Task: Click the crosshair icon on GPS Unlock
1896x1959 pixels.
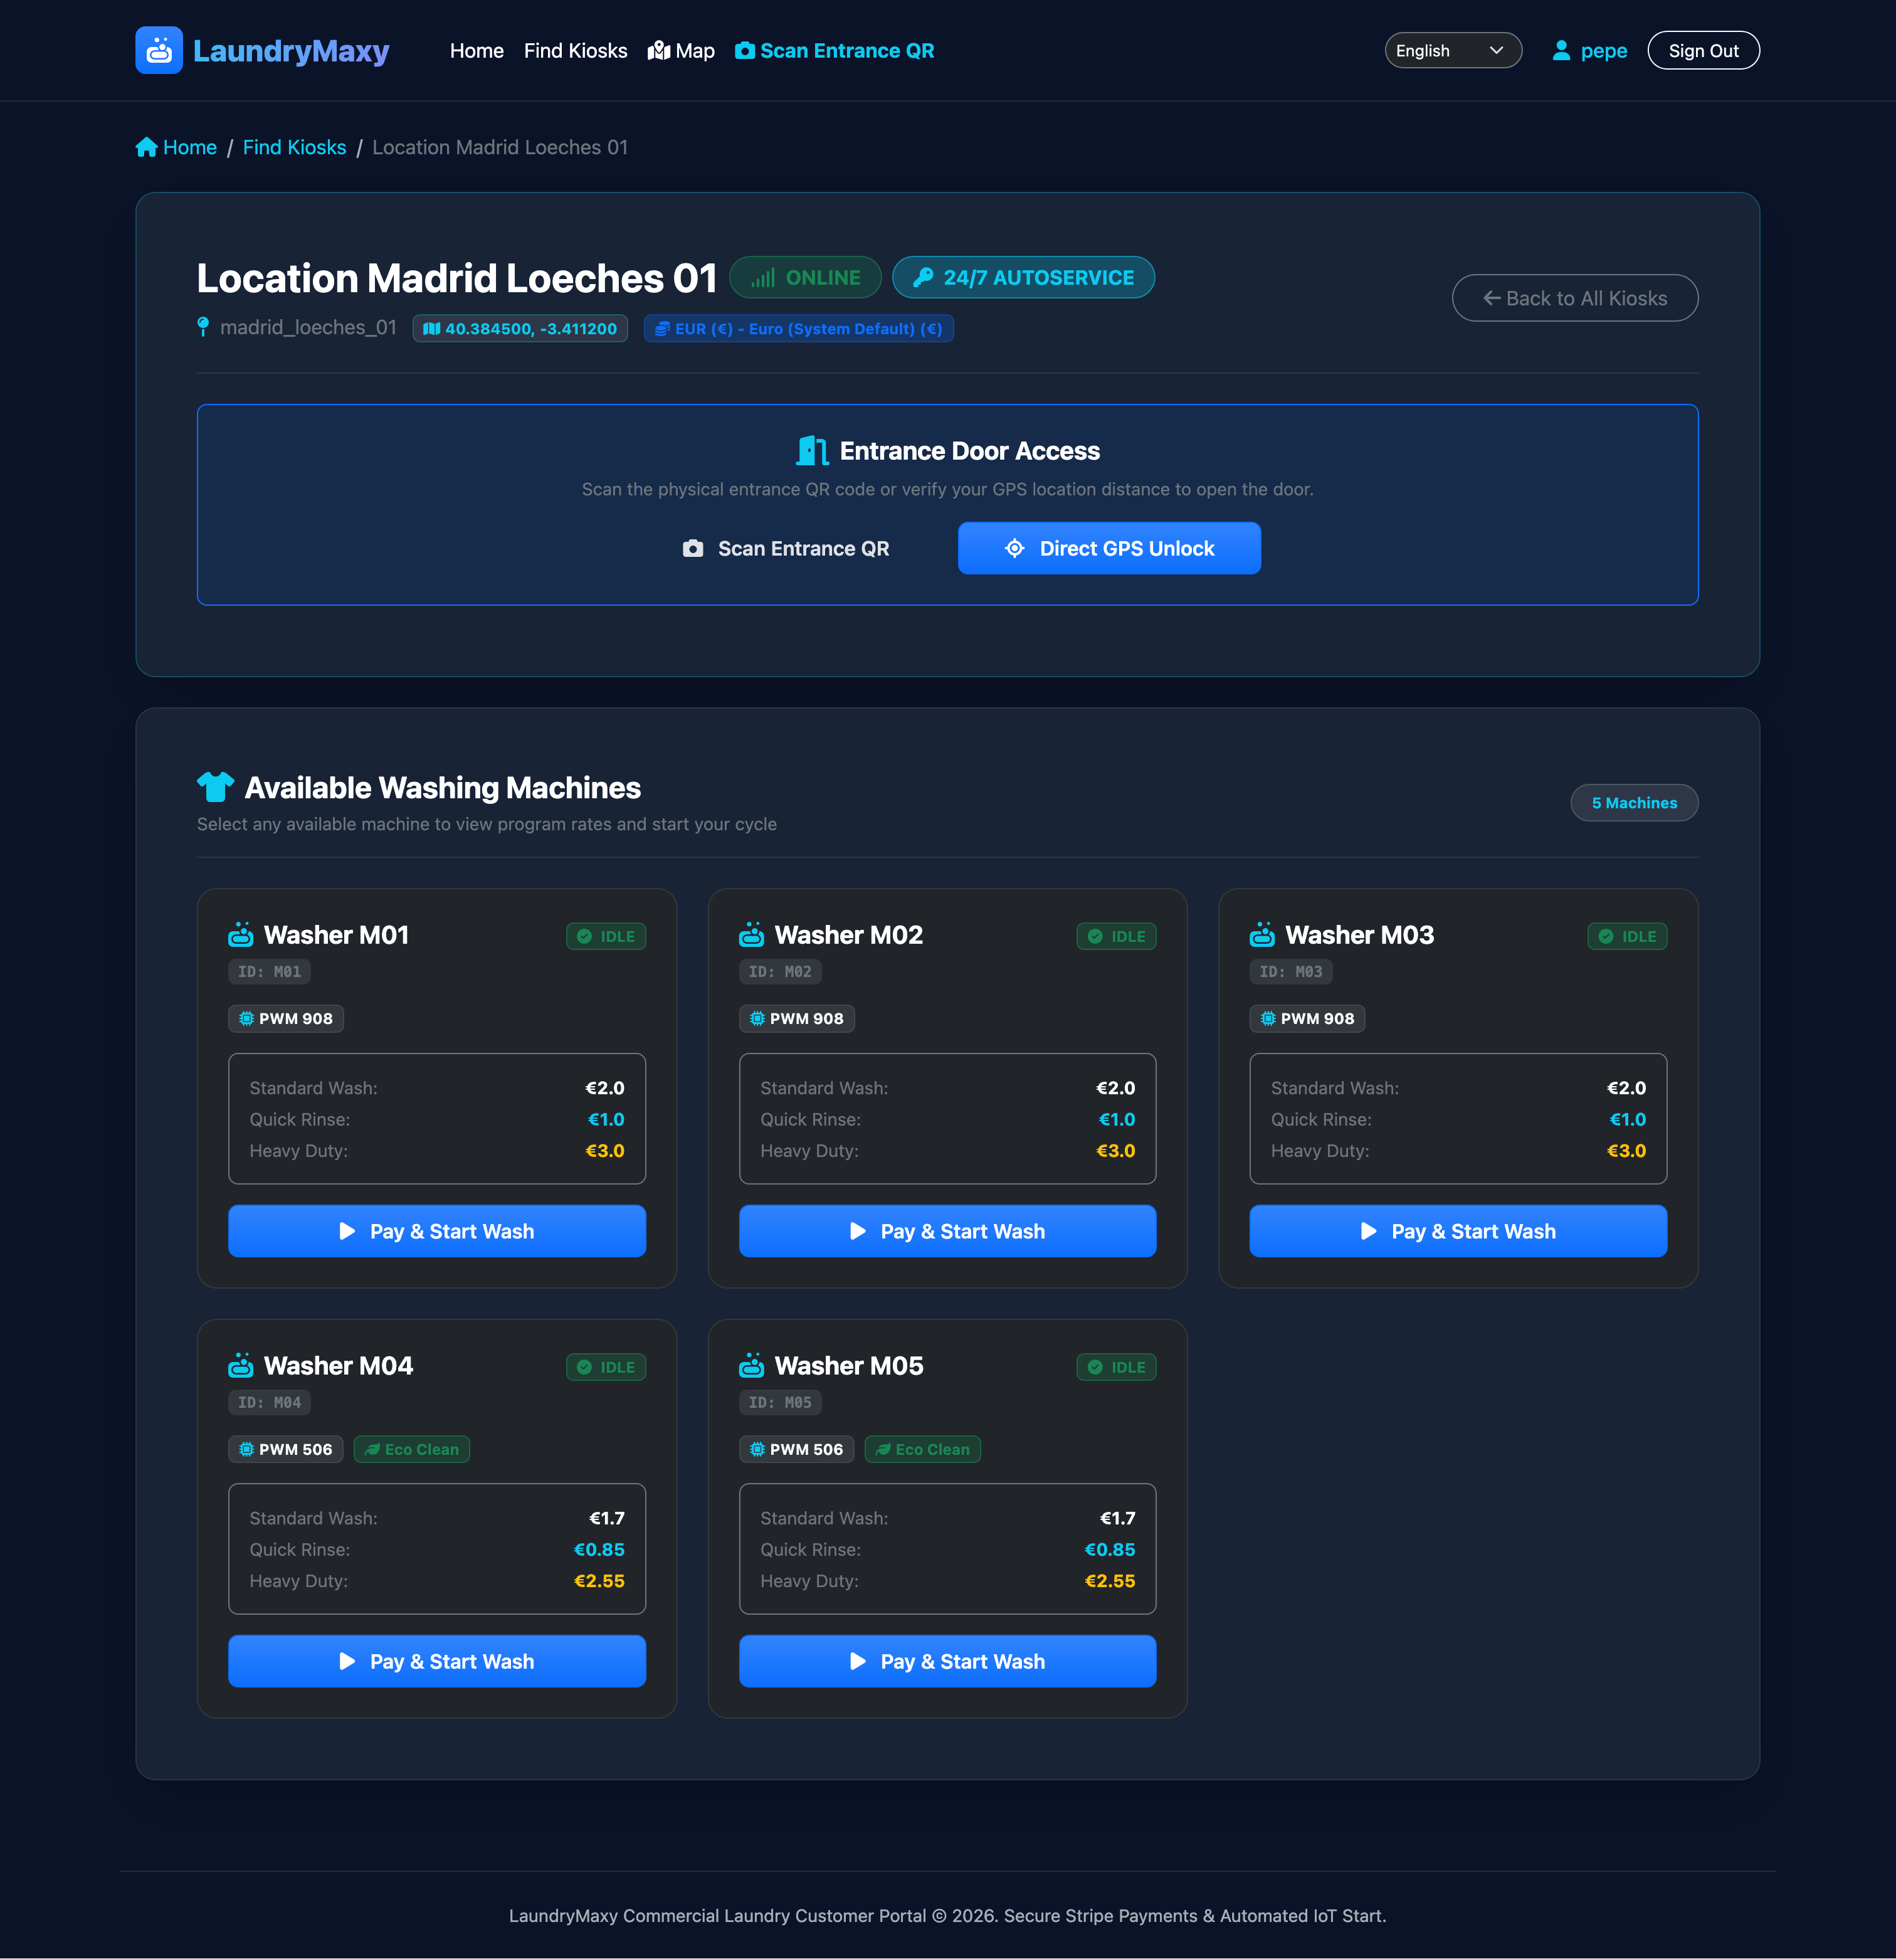Action: [1014, 549]
